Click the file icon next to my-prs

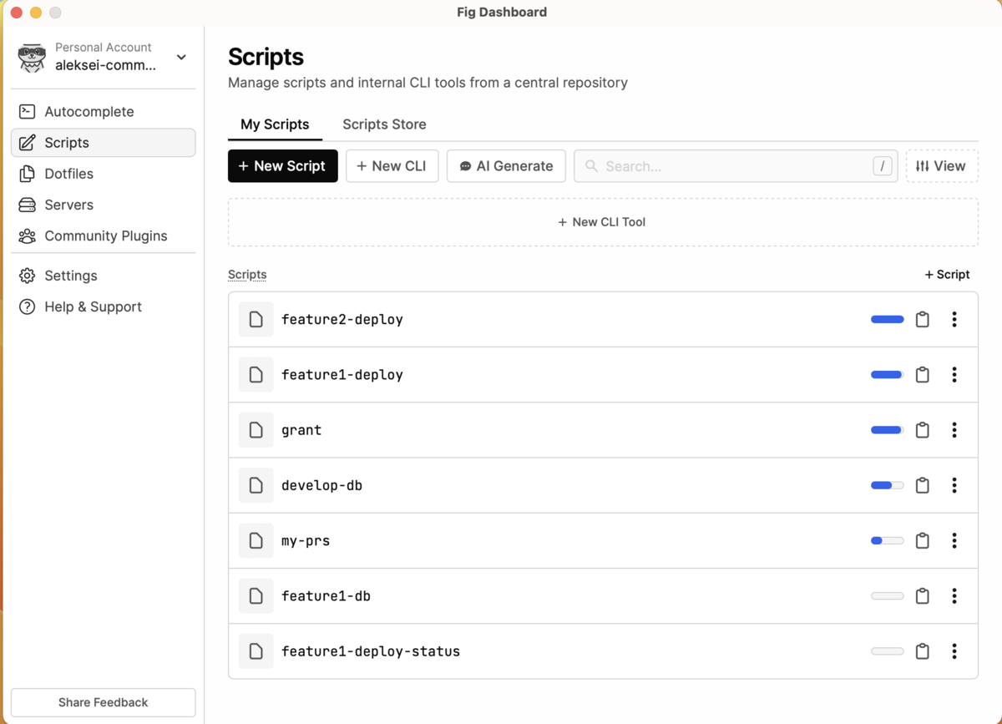click(256, 541)
